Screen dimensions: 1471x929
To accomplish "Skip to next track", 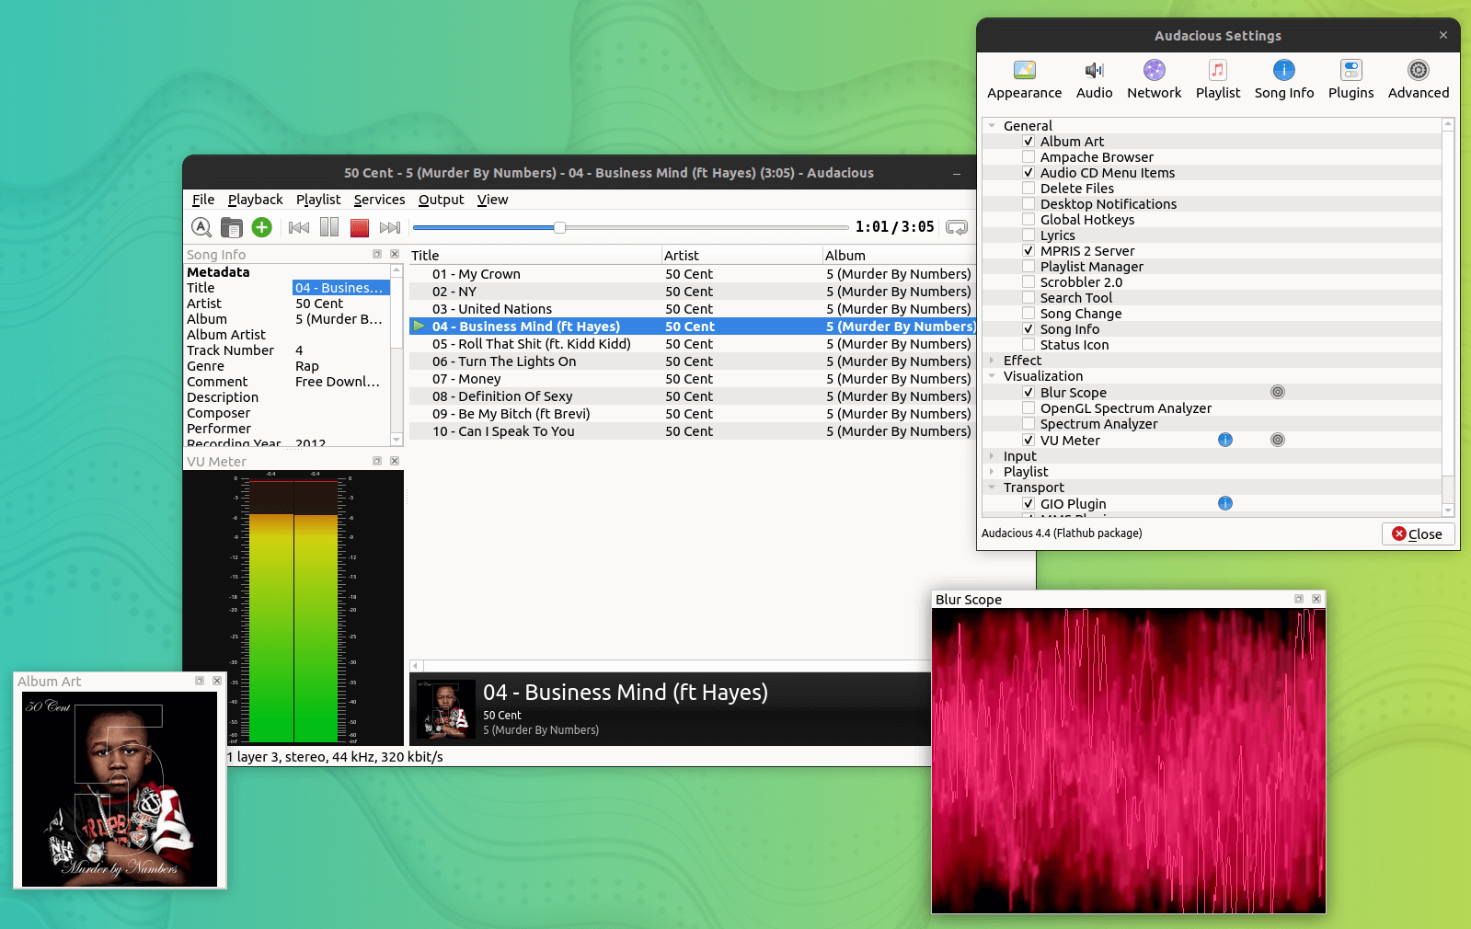I will click(x=390, y=227).
